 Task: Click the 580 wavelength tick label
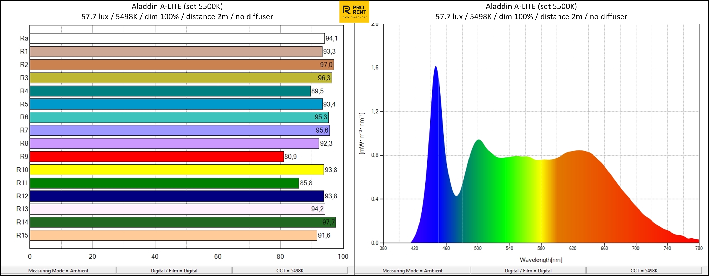(541, 249)
